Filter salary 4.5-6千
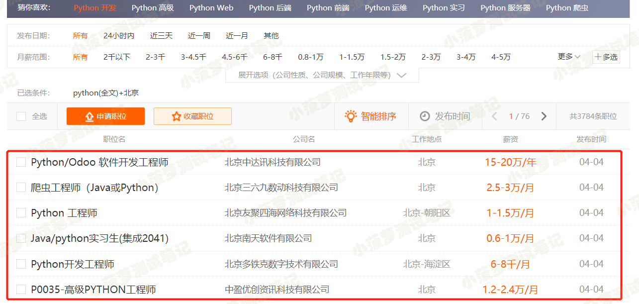Viewport: 639px width, 304px height. tap(235, 57)
